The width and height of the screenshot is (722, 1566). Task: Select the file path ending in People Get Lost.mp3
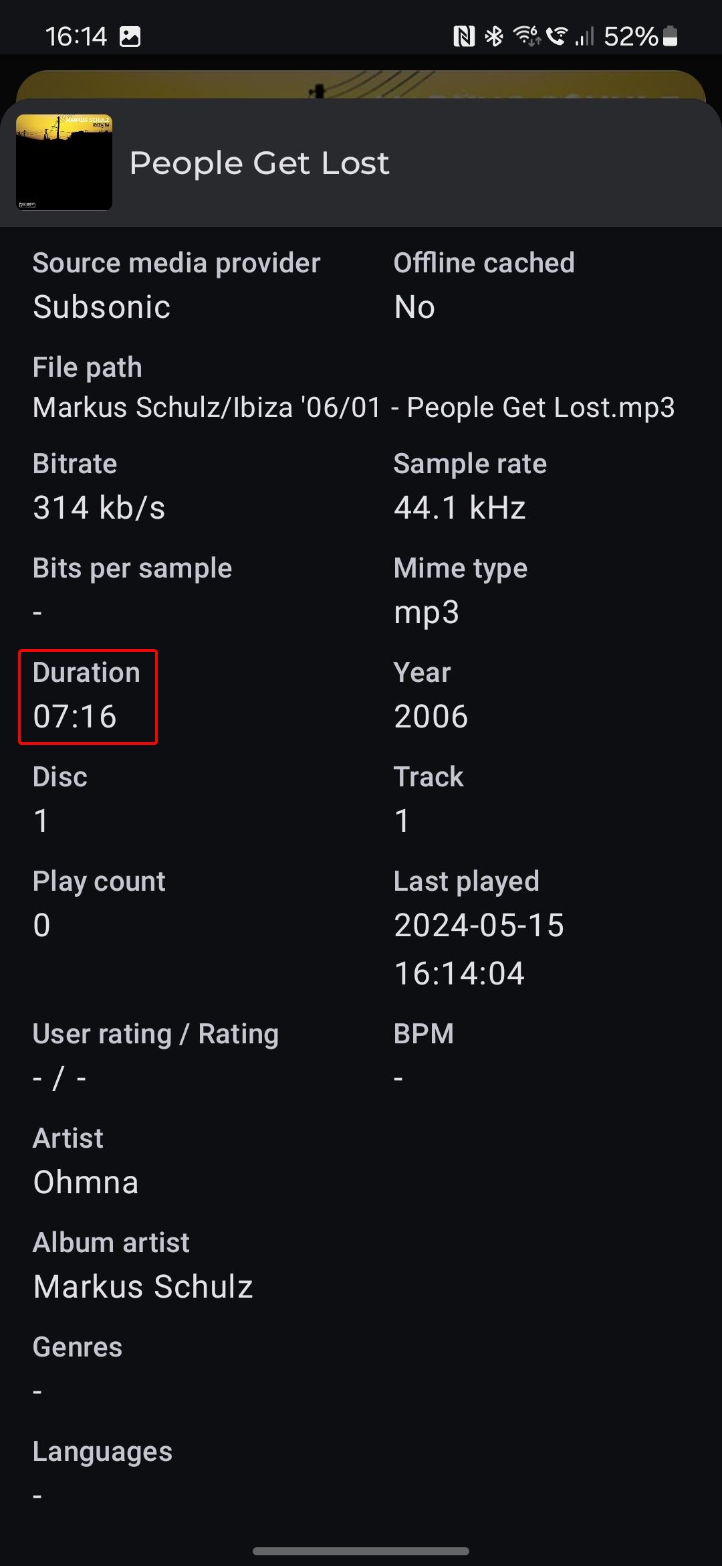pos(354,408)
